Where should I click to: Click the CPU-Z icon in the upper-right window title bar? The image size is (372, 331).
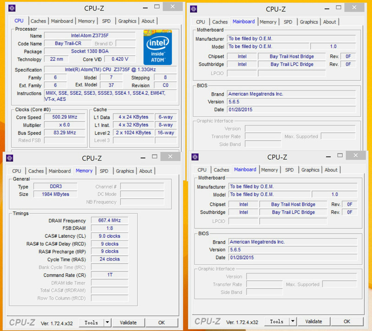coord(193,9)
